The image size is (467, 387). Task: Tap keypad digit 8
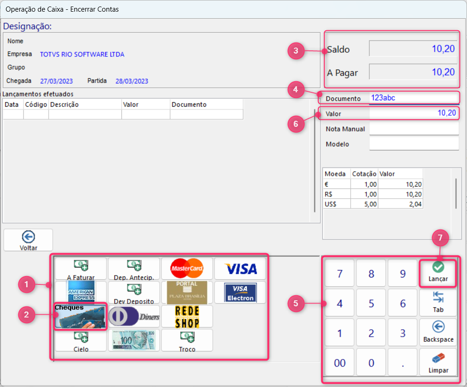click(371, 273)
